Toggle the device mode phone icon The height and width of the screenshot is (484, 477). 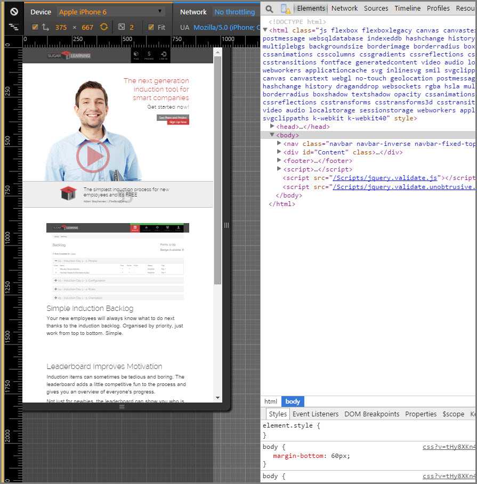tap(286, 9)
